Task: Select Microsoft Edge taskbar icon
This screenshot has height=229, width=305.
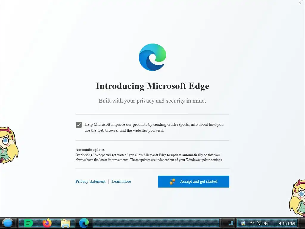Action: click(x=84, y=223)
